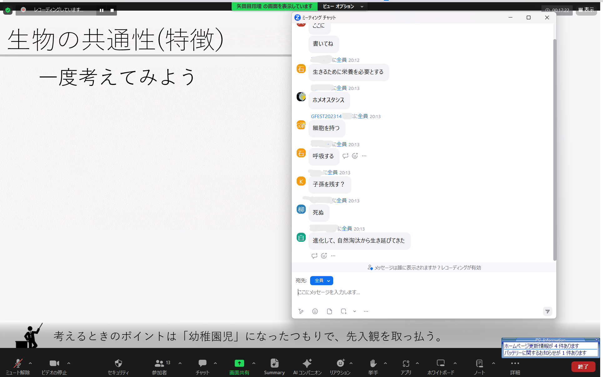Image resolution: width=603 pixels, height=377 pixels.
Task: Pause the recording
Action: pos(102,10)
